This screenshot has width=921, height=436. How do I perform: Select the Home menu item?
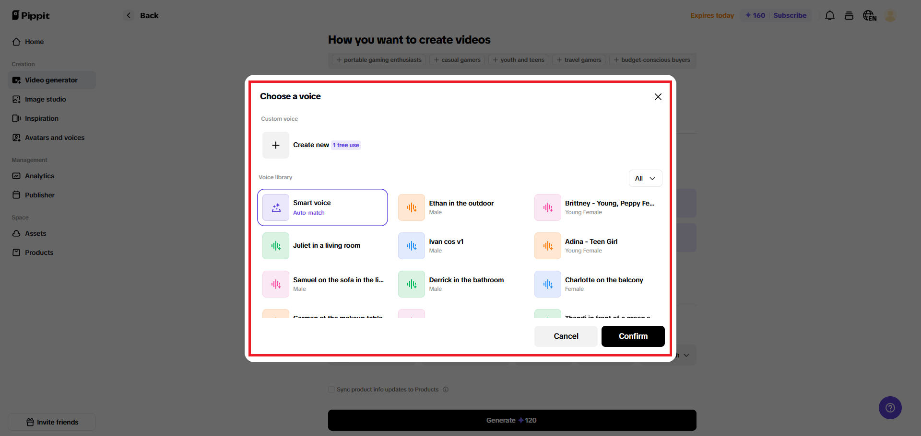tap(33, 42)
